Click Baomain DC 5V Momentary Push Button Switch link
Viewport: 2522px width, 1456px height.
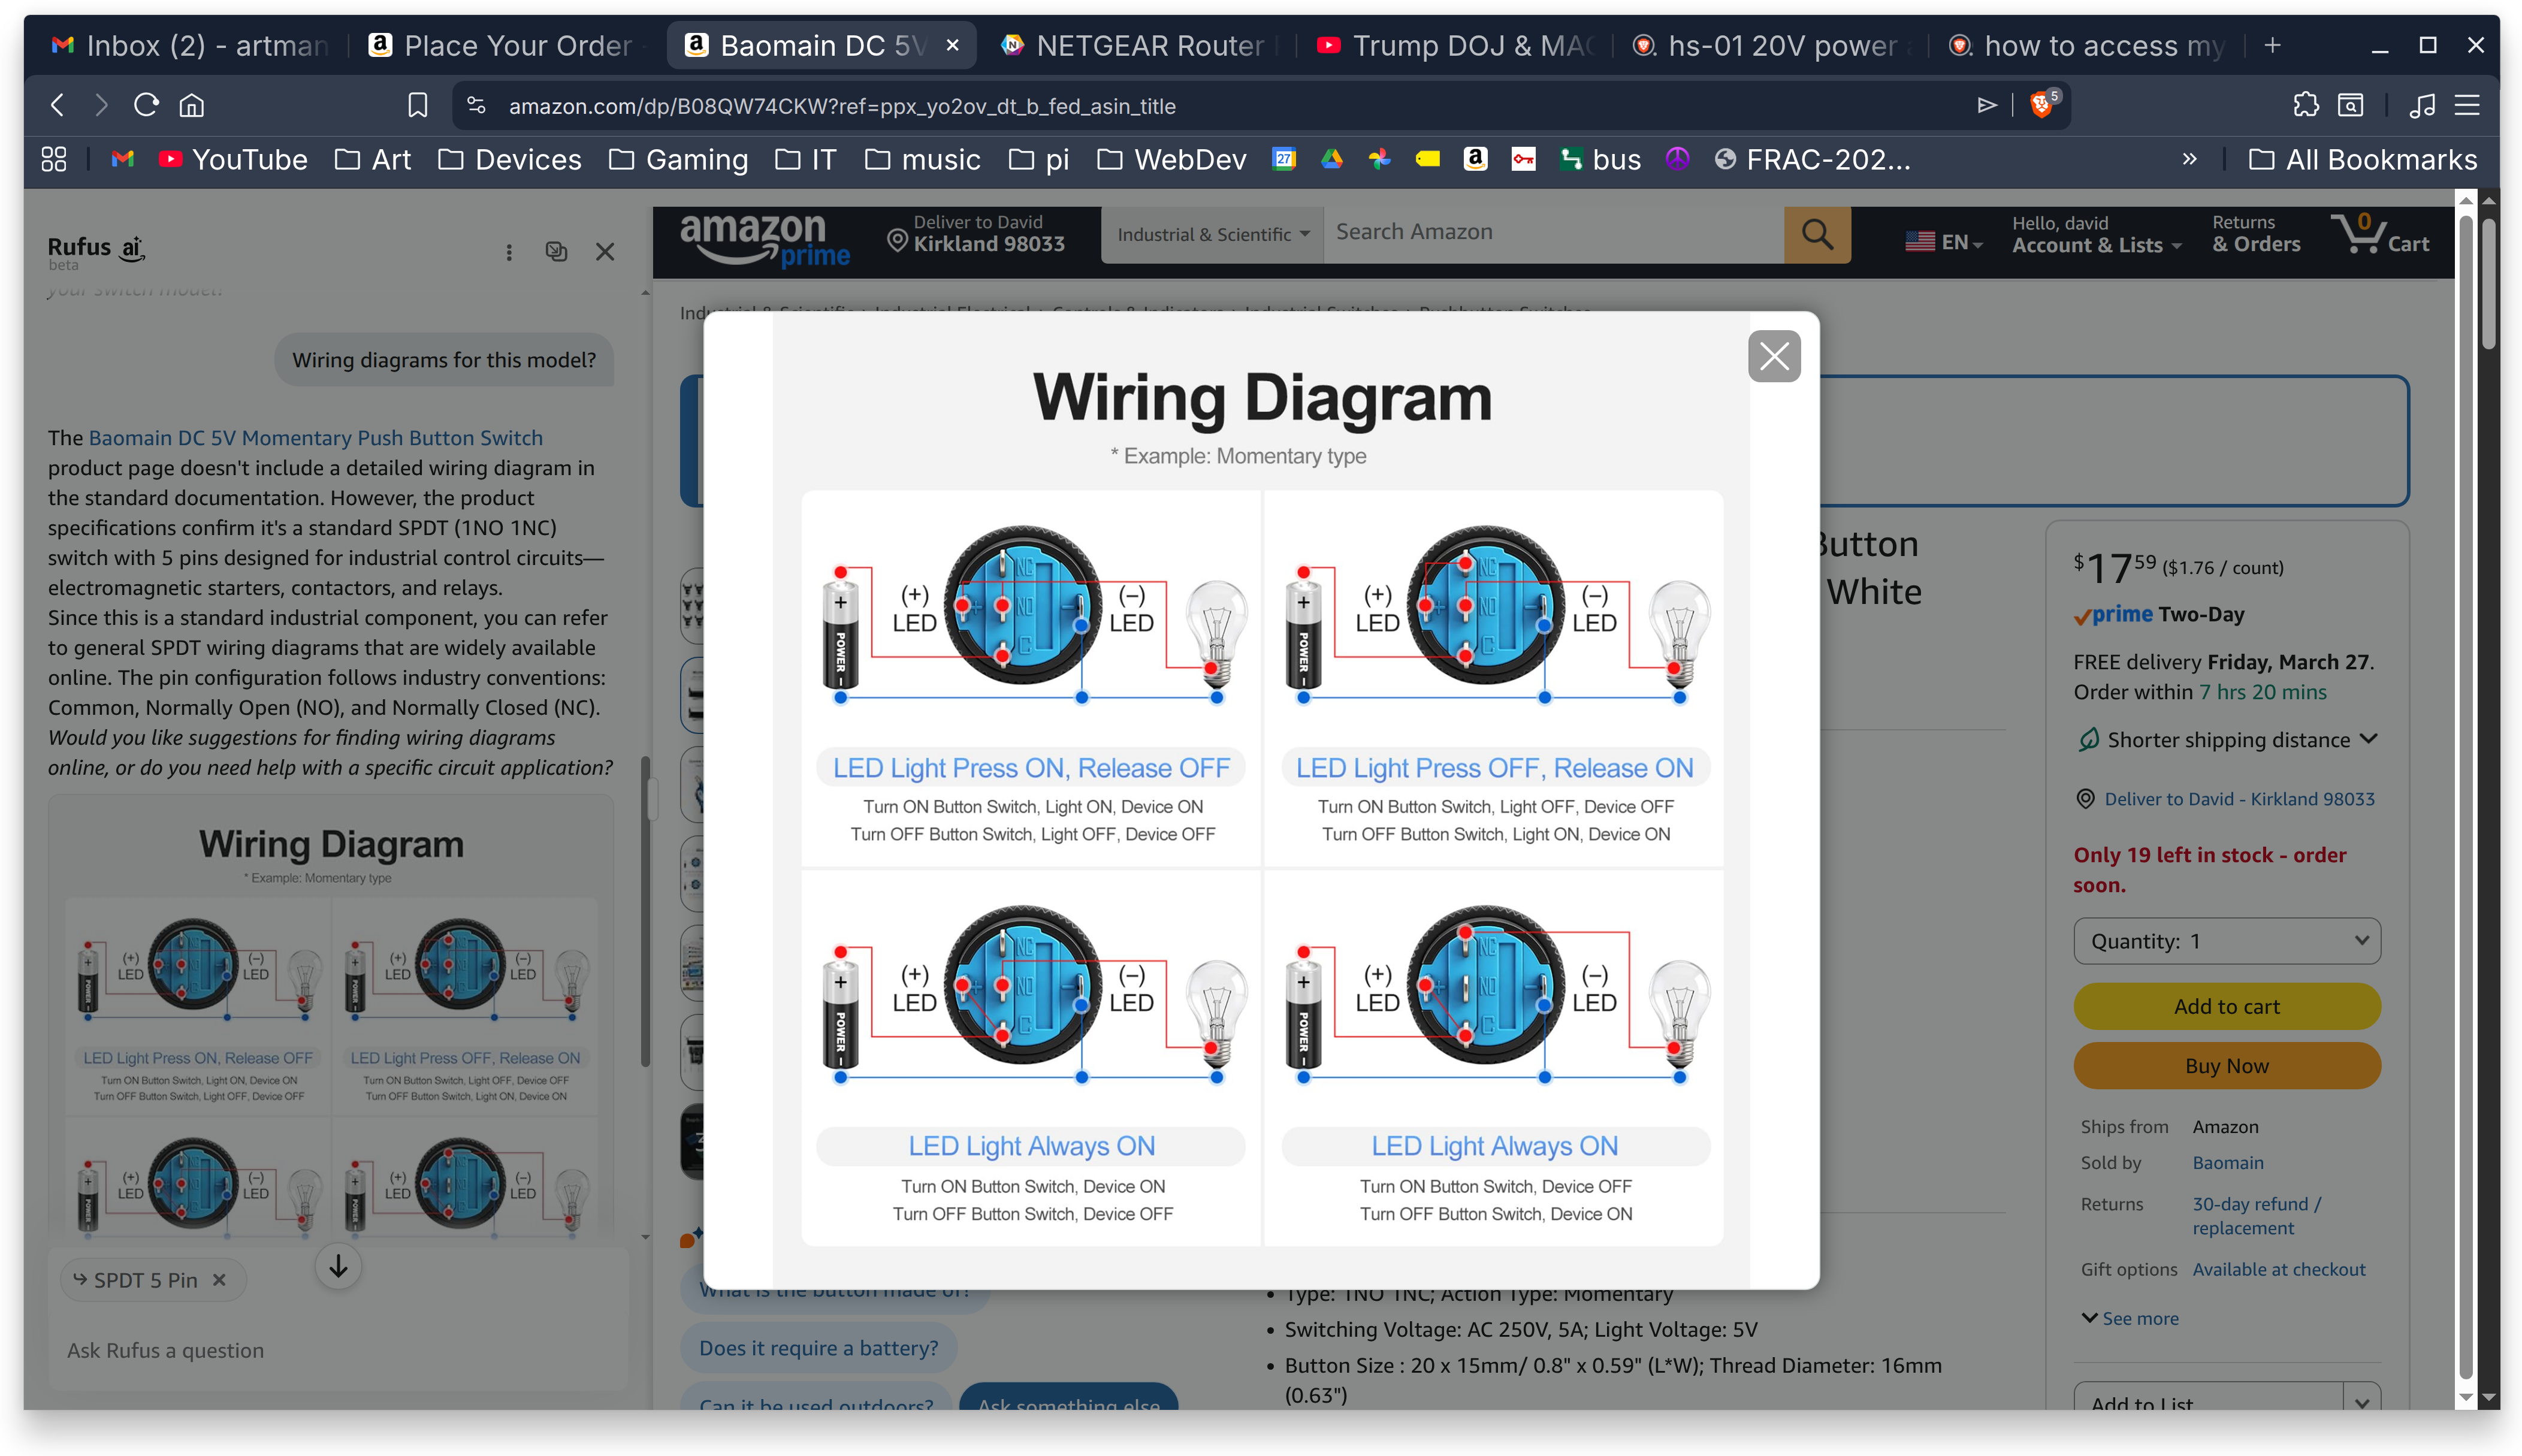[315, 438]
